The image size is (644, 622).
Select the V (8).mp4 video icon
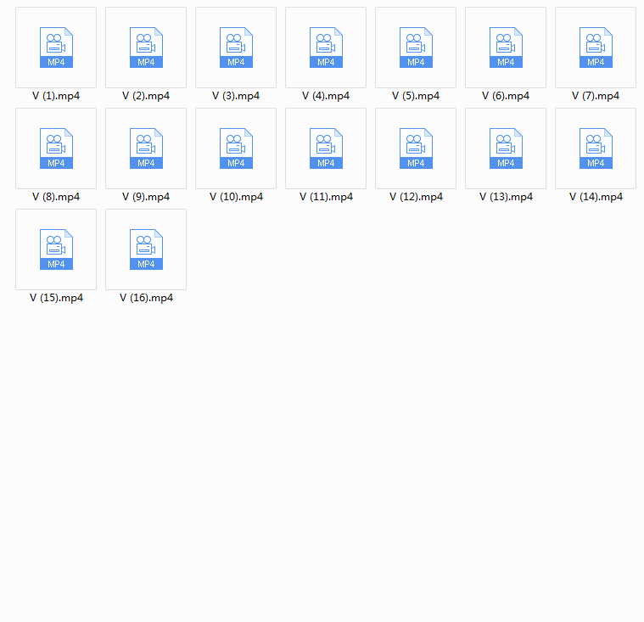56,148
